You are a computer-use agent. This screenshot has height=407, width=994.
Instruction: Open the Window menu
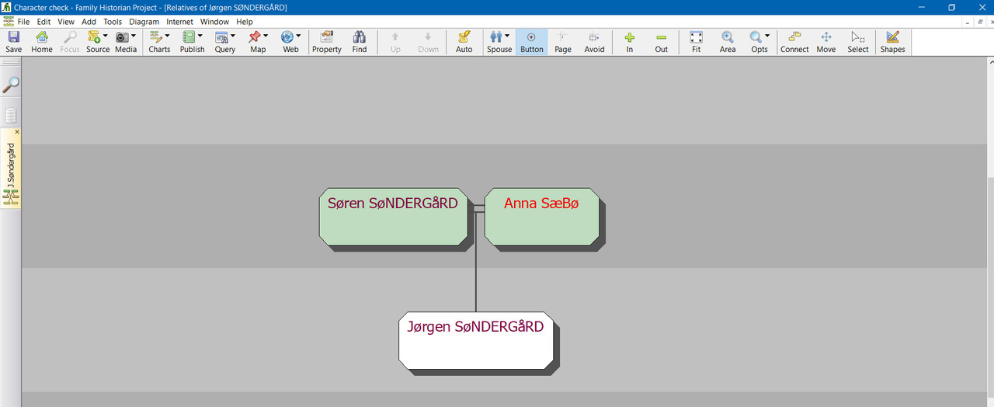tap(215, 22)
